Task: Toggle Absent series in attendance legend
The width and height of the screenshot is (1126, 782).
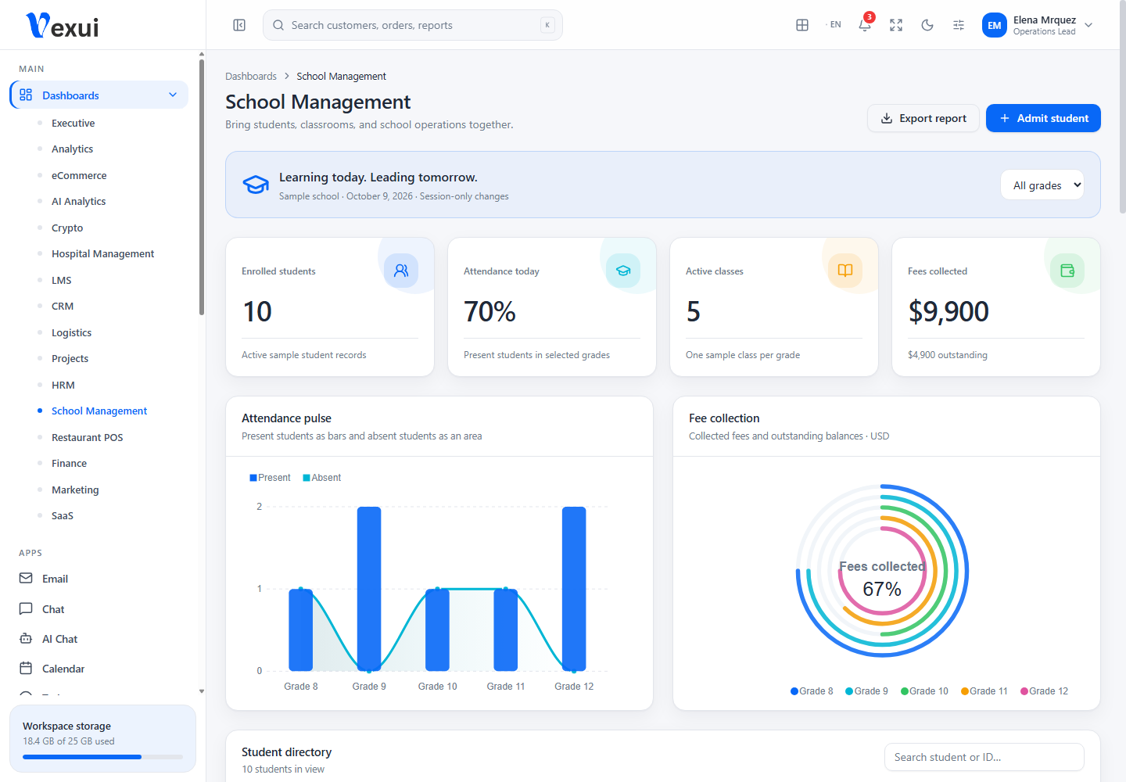Action: 322,478
